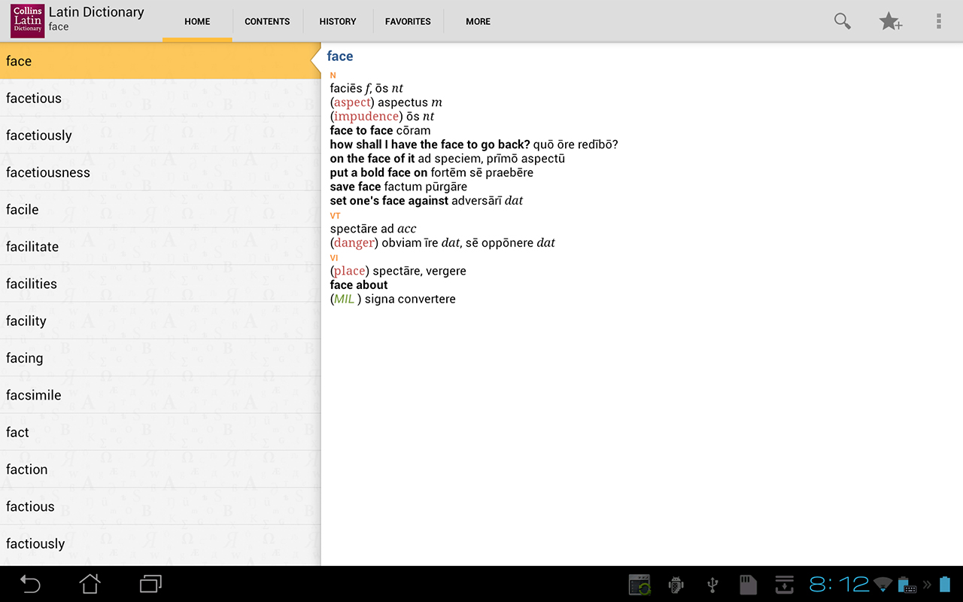Switch to the CONTENTS tab

267,21
